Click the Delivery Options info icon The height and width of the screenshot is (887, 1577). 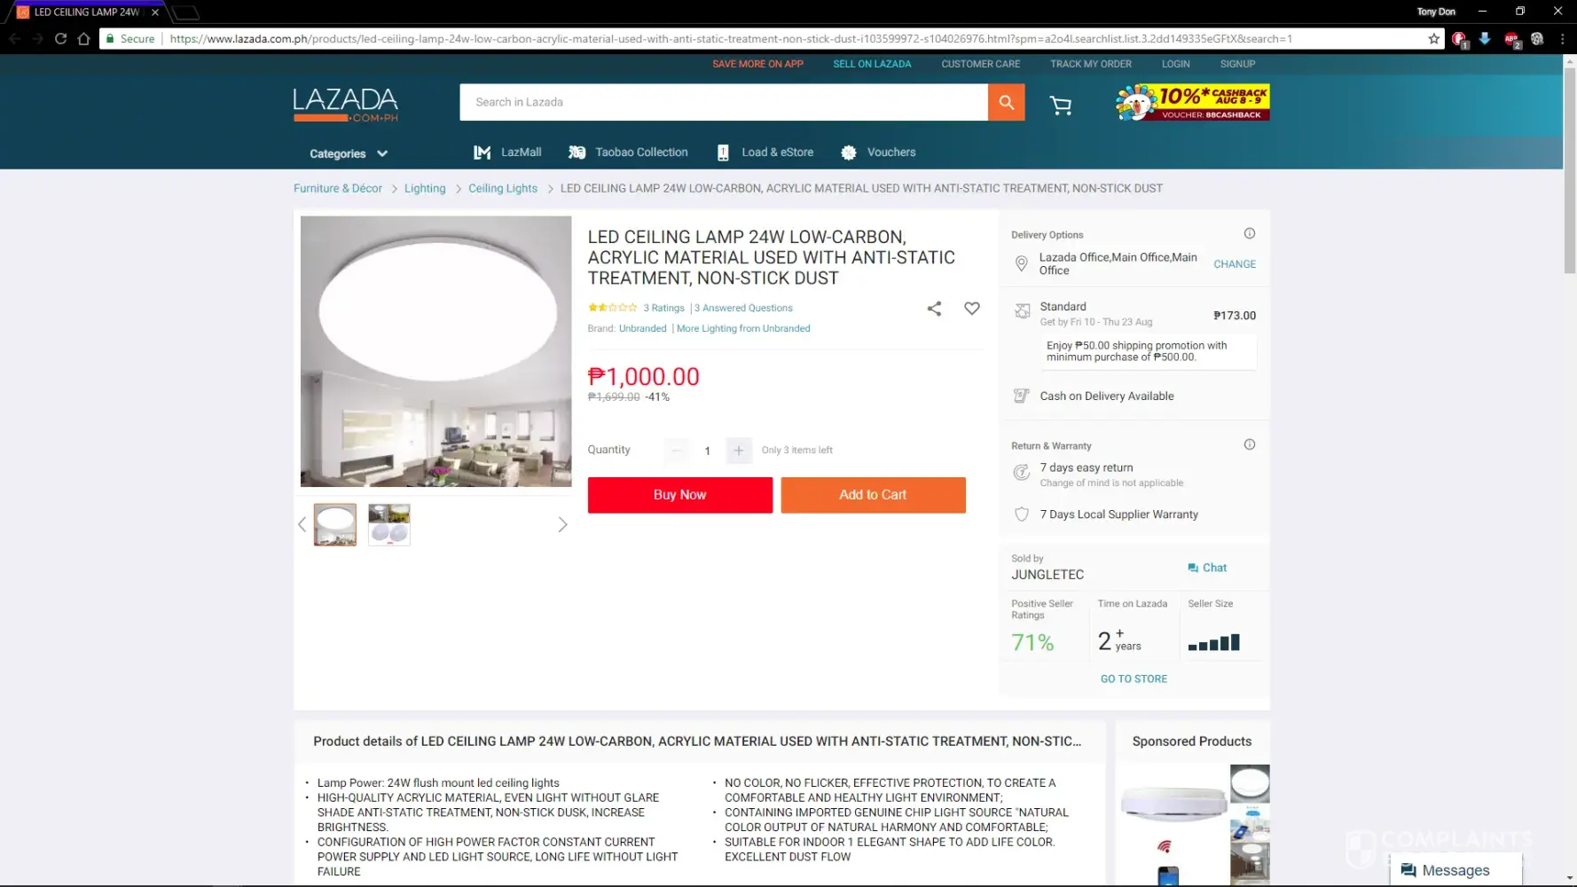tap(1250, 233)
